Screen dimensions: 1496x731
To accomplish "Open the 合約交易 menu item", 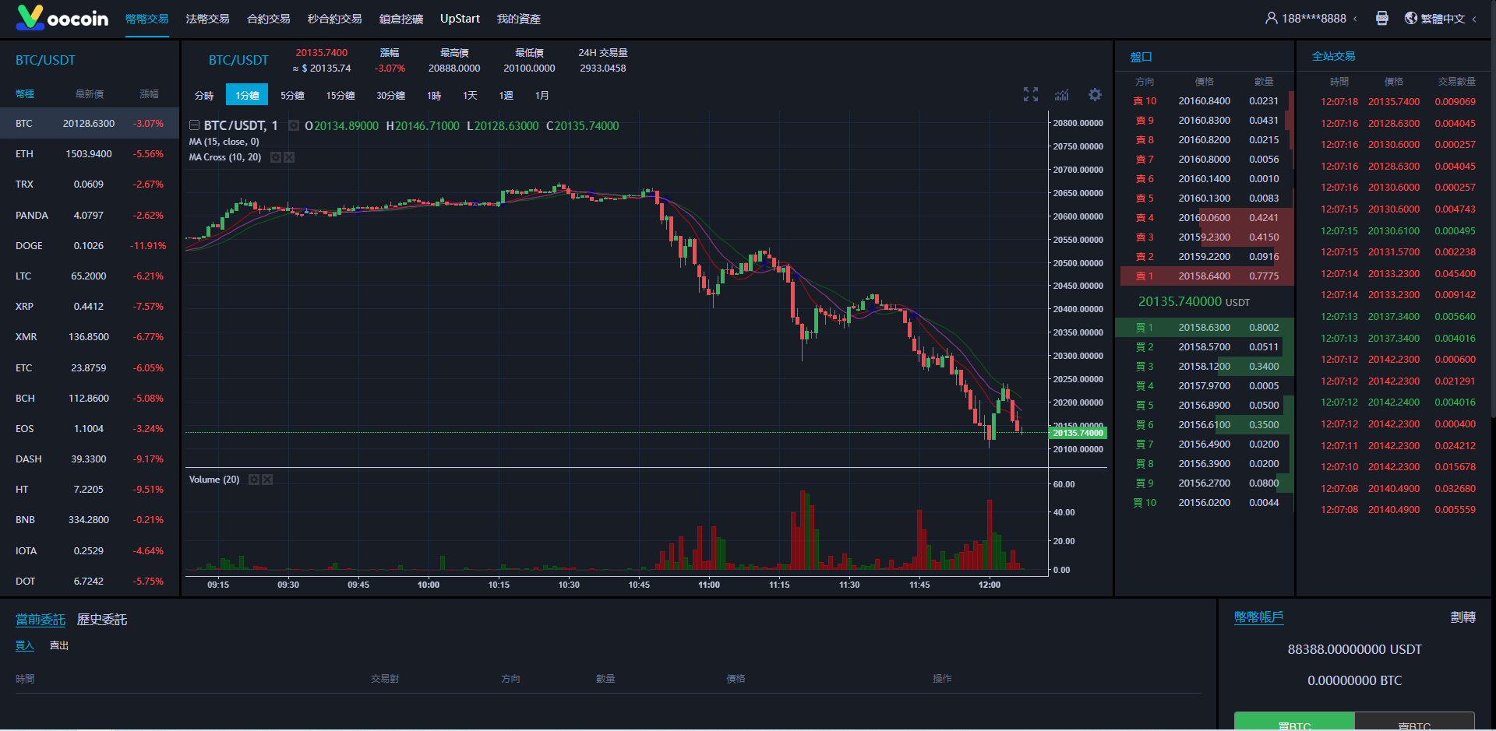I will (268, 19).
